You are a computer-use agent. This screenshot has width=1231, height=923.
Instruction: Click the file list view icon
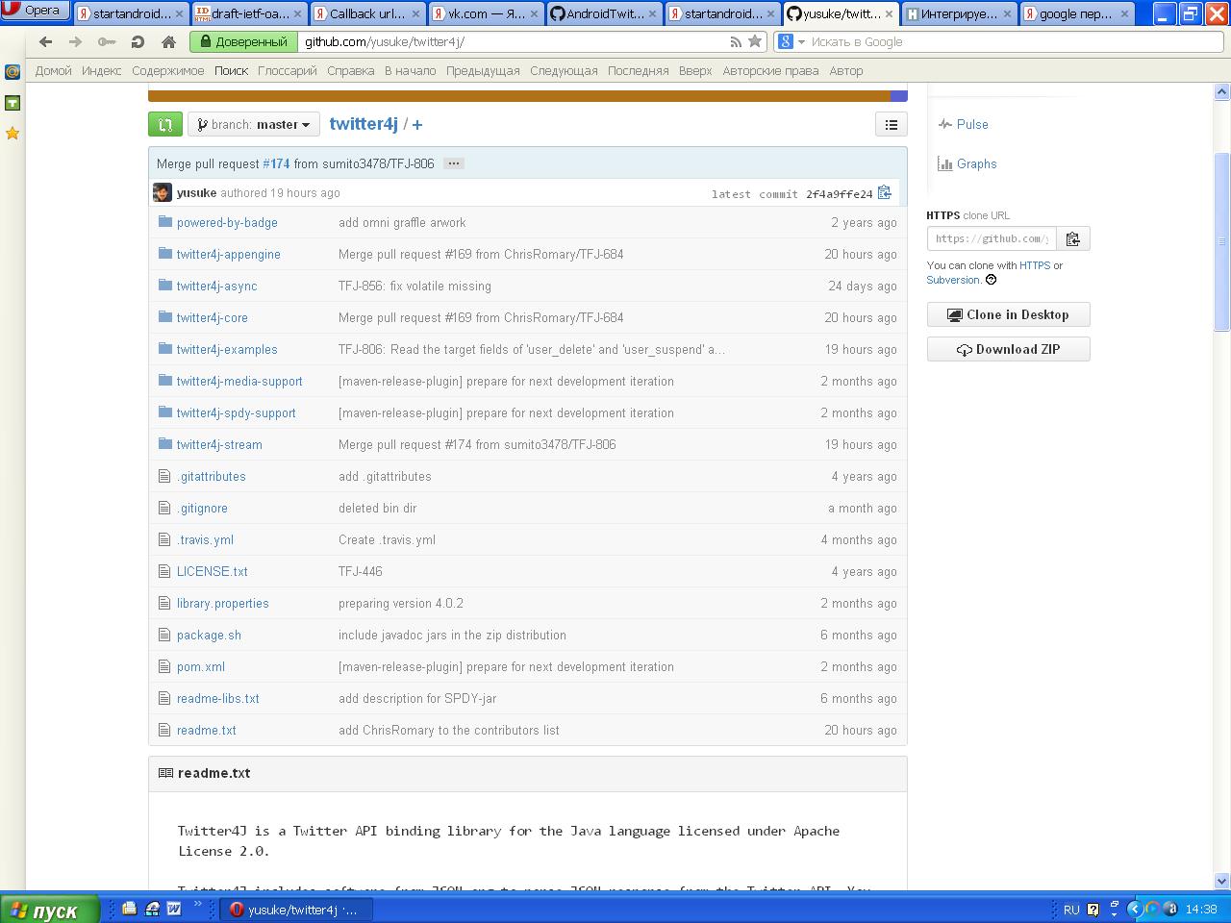pyautogui.click(x=892, y=124)
